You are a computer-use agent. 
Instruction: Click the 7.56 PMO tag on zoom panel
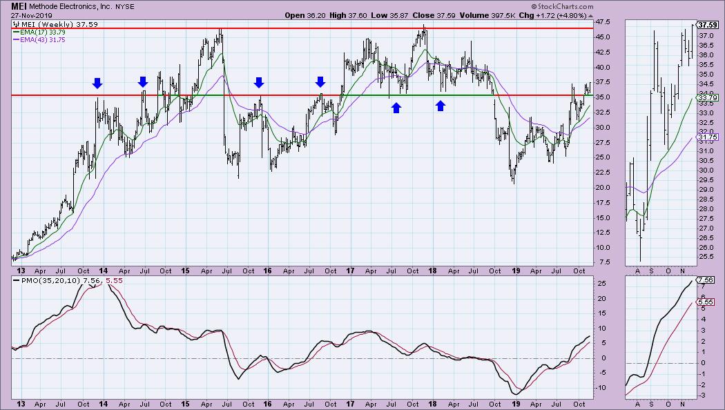[x=706, y=280]
